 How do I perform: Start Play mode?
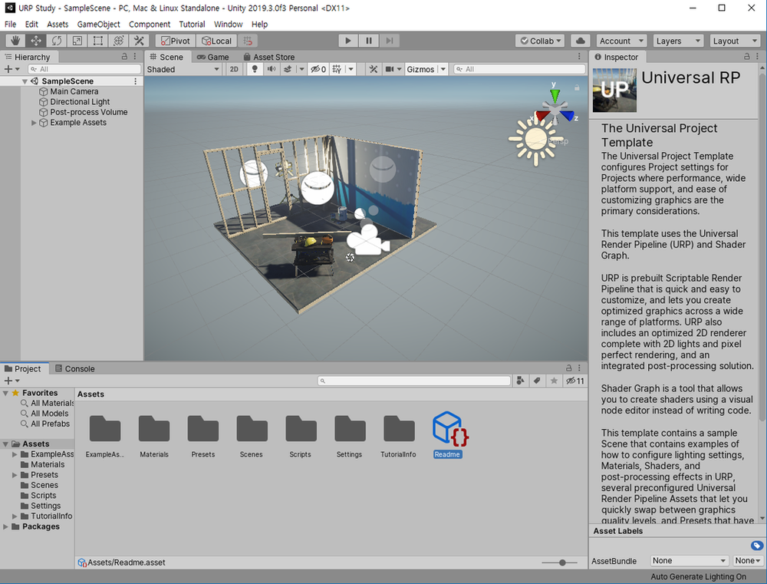pyautogui.click(x=347, y=41)
